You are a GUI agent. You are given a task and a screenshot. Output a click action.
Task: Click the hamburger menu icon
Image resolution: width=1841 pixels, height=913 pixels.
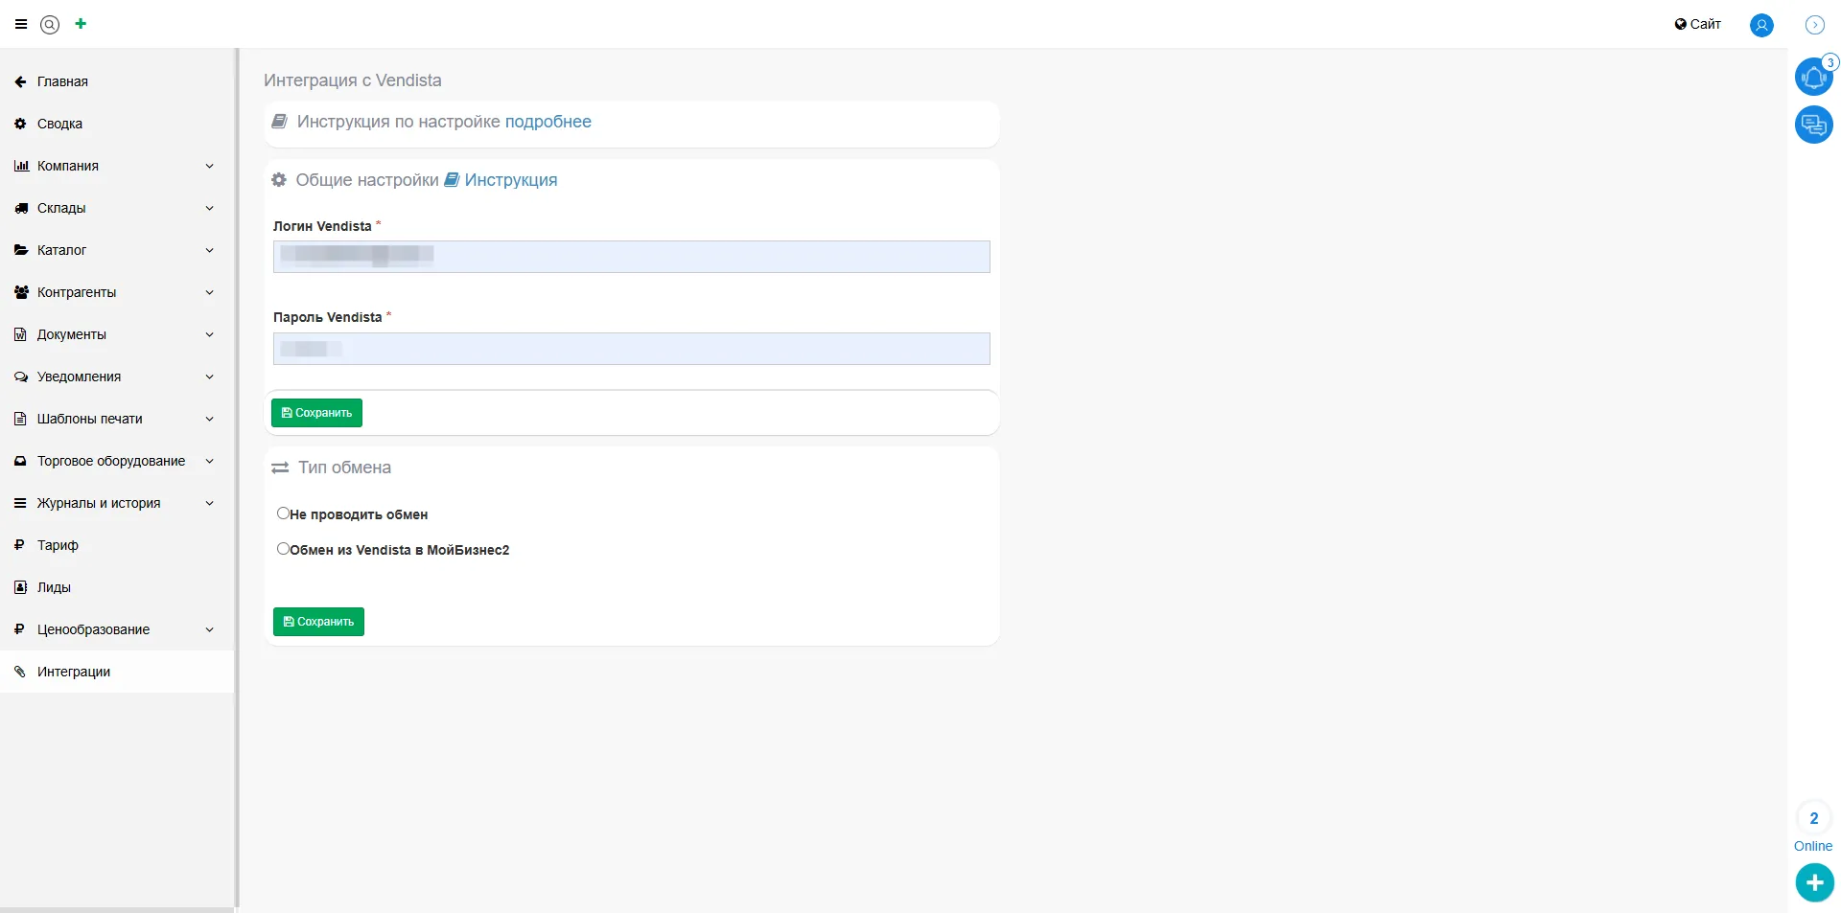pyautogui.click(x=21, y=25)
